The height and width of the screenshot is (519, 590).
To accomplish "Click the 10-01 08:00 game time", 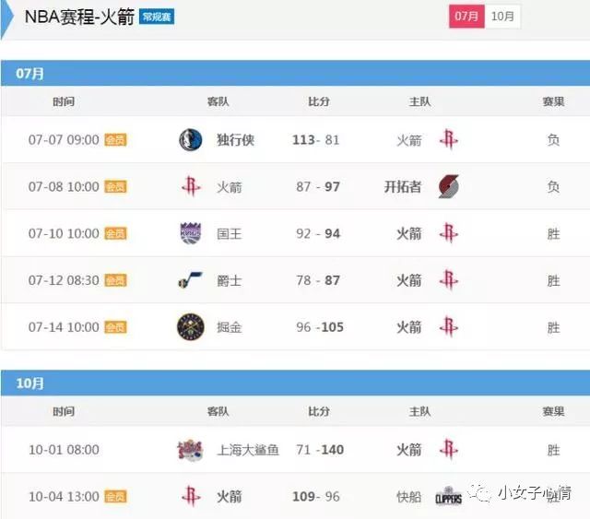I will (64, 450).
